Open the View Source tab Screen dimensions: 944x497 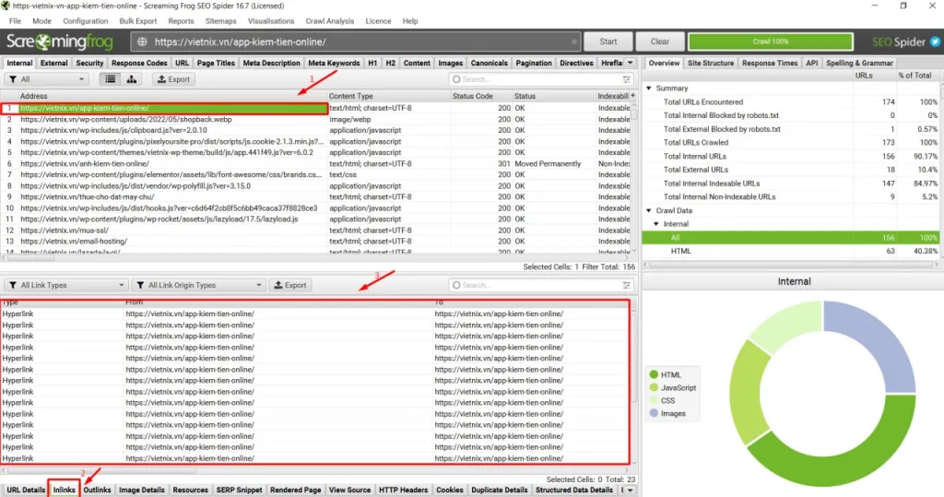point(349,490)
